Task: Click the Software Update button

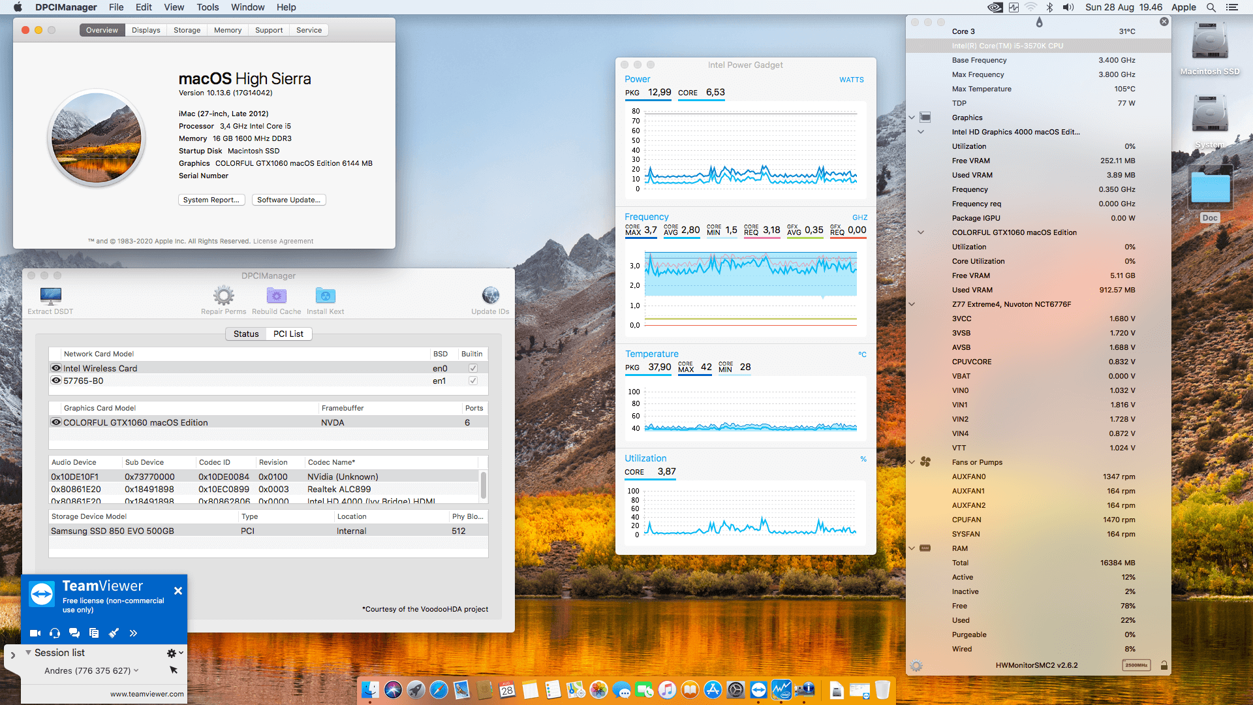Action: coord(288,200)
